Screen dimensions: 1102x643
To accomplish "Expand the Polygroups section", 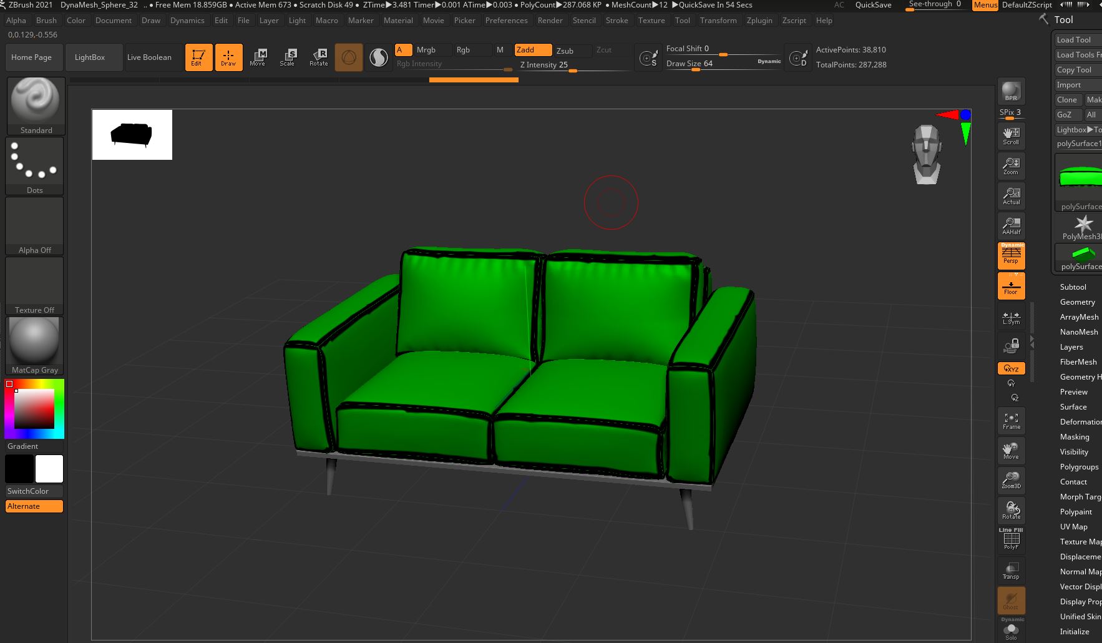I will 1079,467.
